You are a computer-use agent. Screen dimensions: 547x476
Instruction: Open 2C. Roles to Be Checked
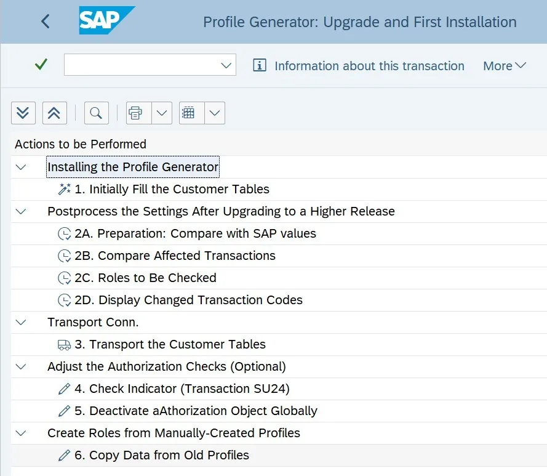pos(145,278)
